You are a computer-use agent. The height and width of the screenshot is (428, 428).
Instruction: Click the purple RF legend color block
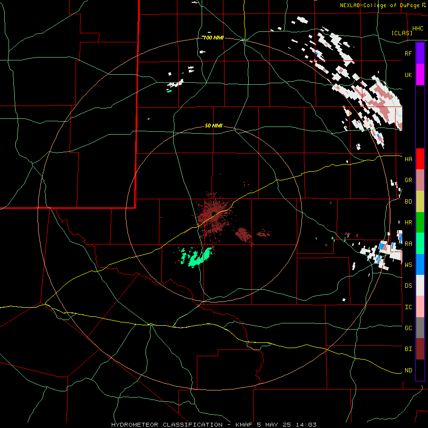click(x=420, y=53)
